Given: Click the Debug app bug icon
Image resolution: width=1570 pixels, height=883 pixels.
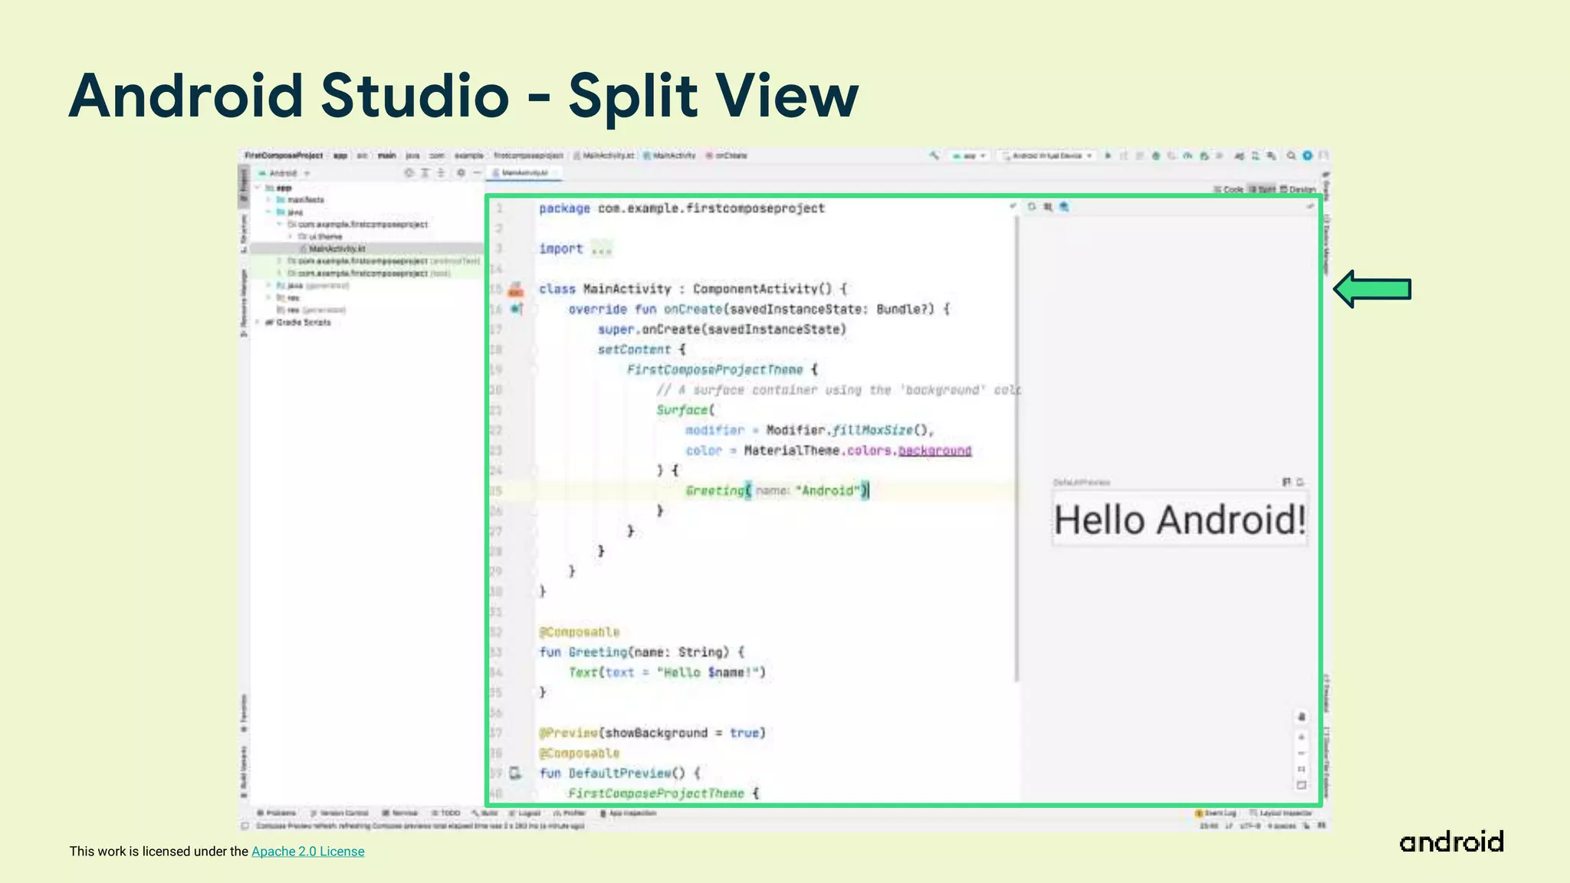Looking at the screenshot, I should pyautogui.click(x=1156, y=156).
